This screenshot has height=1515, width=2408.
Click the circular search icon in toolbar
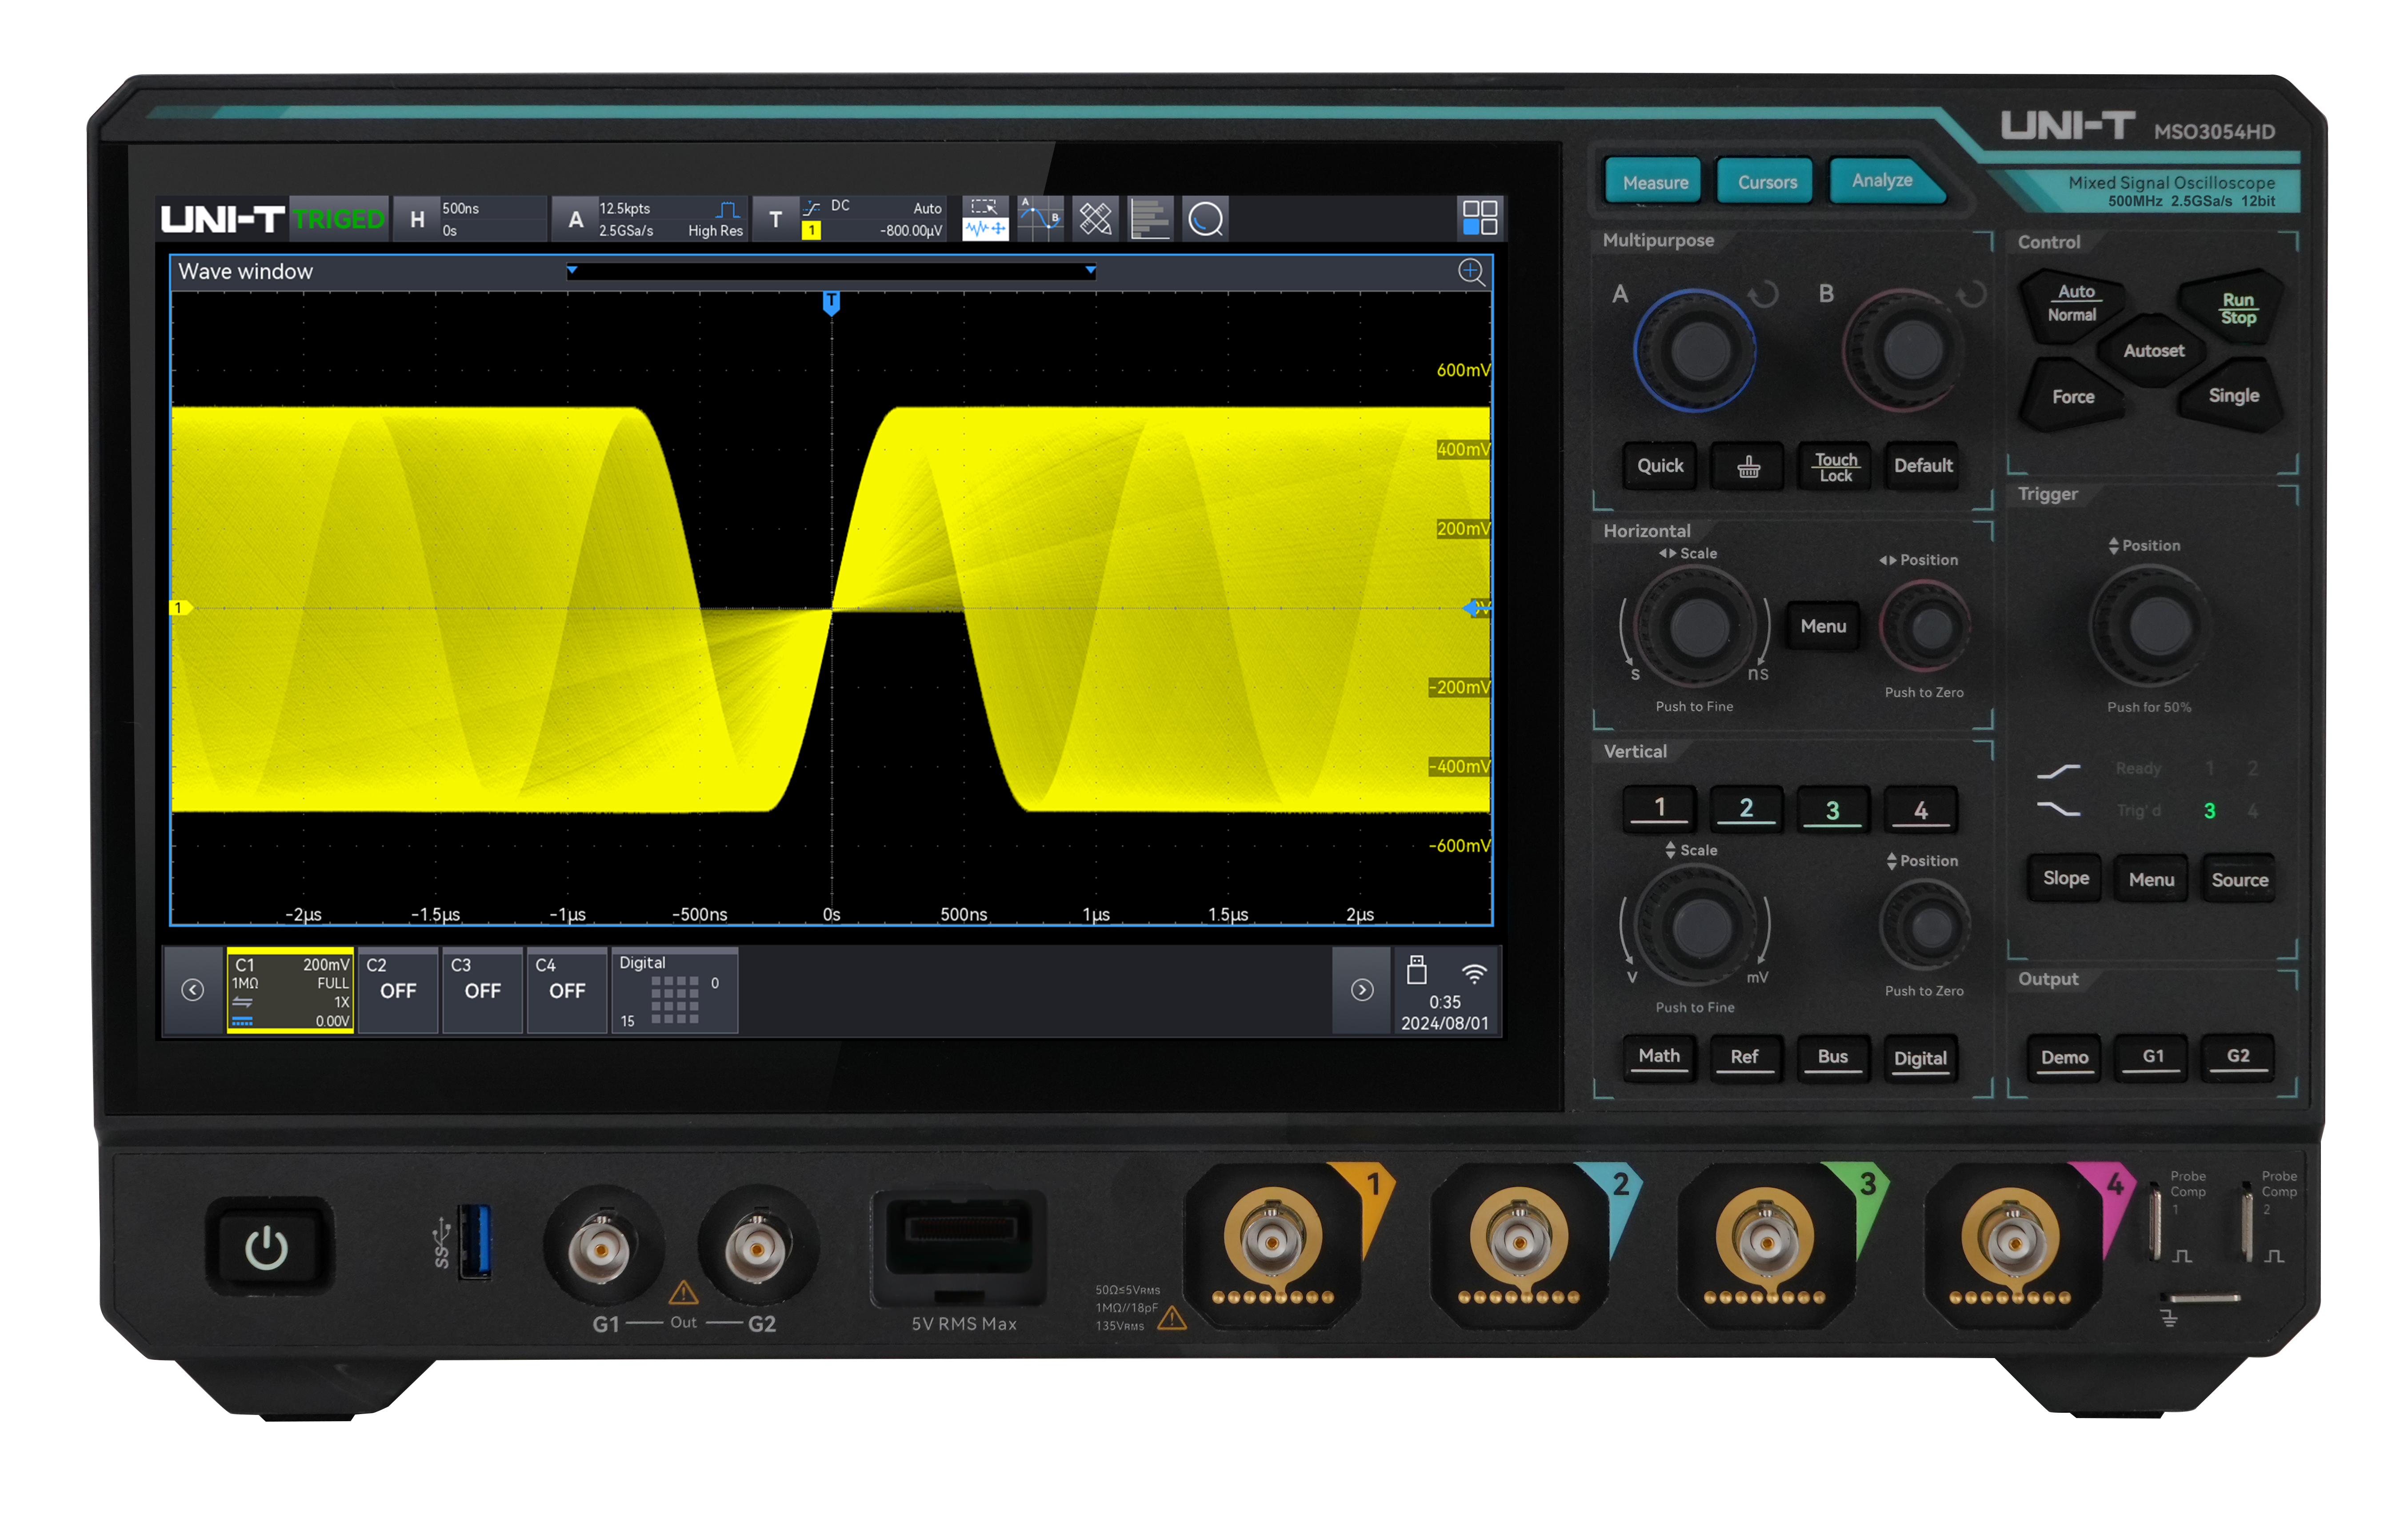point(1205,218)
